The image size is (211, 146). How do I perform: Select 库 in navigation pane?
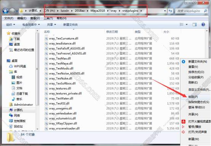tap(13, 72)
